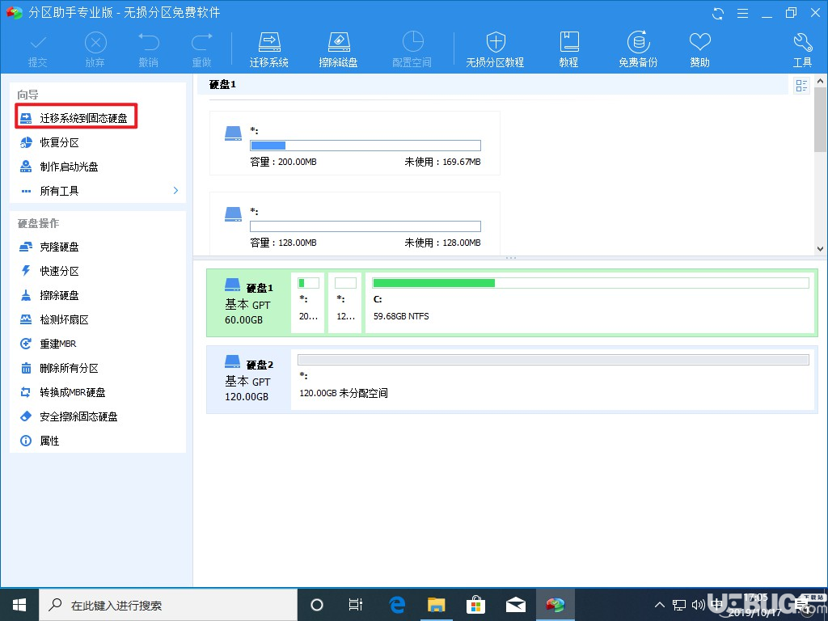Click the 免费备份 toolbar icon
Image resolution: width=828 pixels, height=621 pixels.
click(x=638, y=50)
